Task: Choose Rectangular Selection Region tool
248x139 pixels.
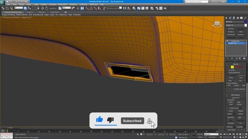Action: (34, 8)
